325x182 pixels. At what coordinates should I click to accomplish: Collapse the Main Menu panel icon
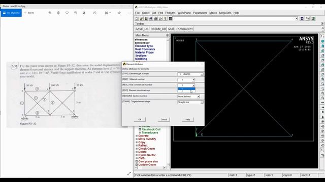pyautogui.click(x=168, y=35)
